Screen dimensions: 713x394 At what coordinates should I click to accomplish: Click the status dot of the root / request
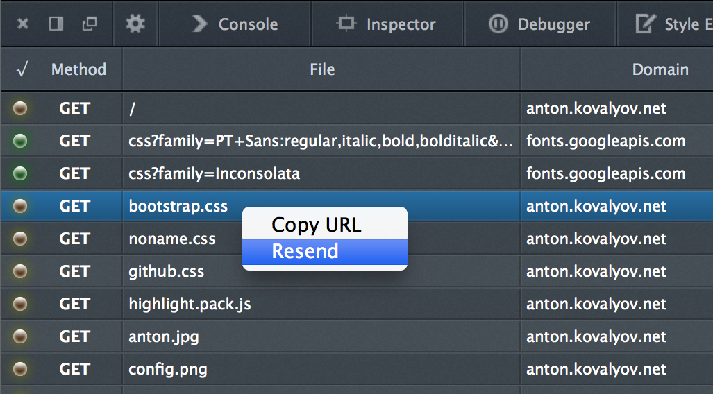[x=21, y=108]
